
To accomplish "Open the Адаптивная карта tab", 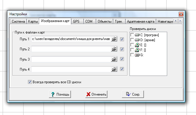I will [141, 21].
